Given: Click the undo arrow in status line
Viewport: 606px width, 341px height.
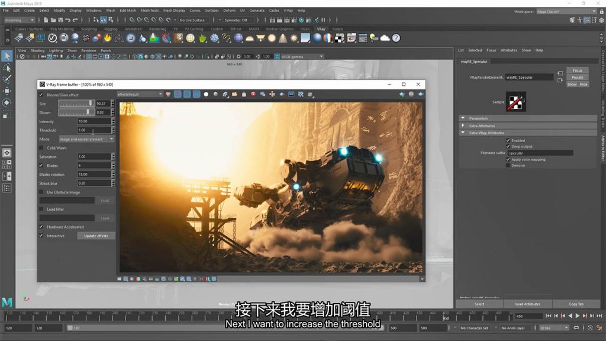Looking at the screenshot, I should 67,20.
